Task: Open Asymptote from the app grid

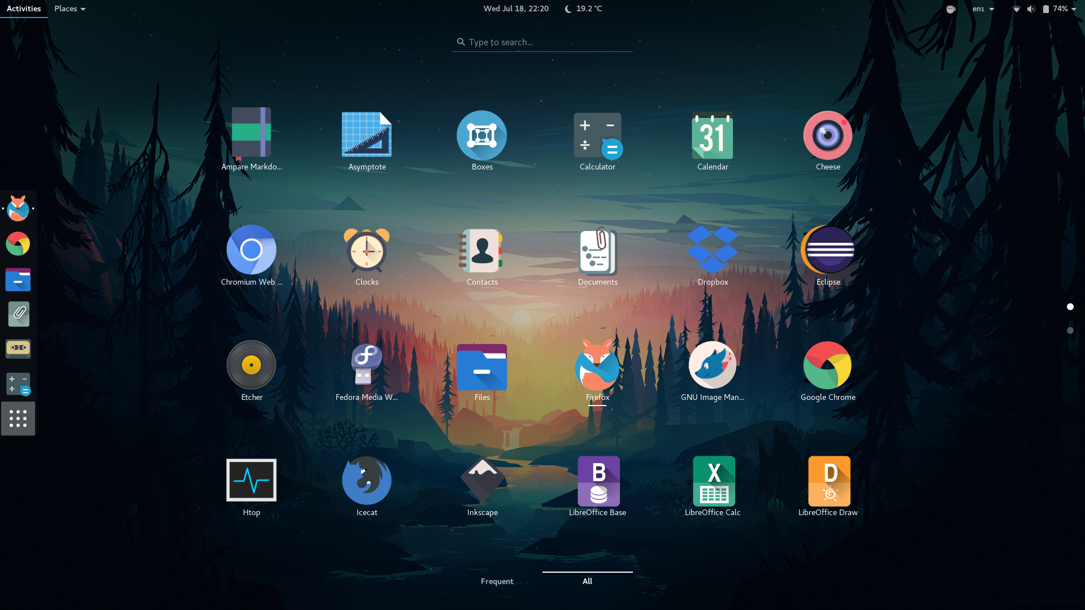Action: 367,136
